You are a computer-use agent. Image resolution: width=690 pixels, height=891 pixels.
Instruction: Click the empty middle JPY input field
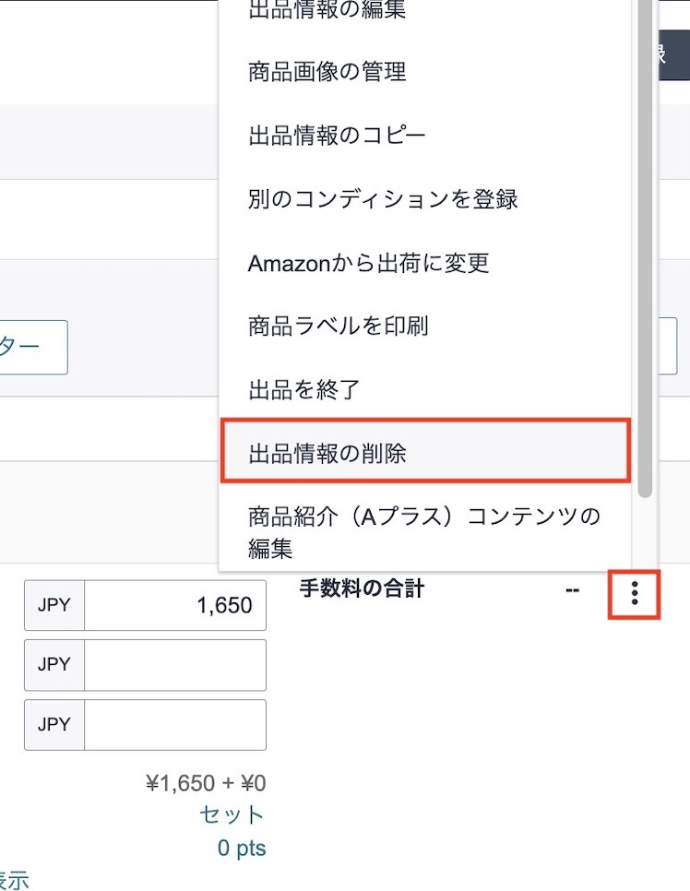tap(175, 665)
